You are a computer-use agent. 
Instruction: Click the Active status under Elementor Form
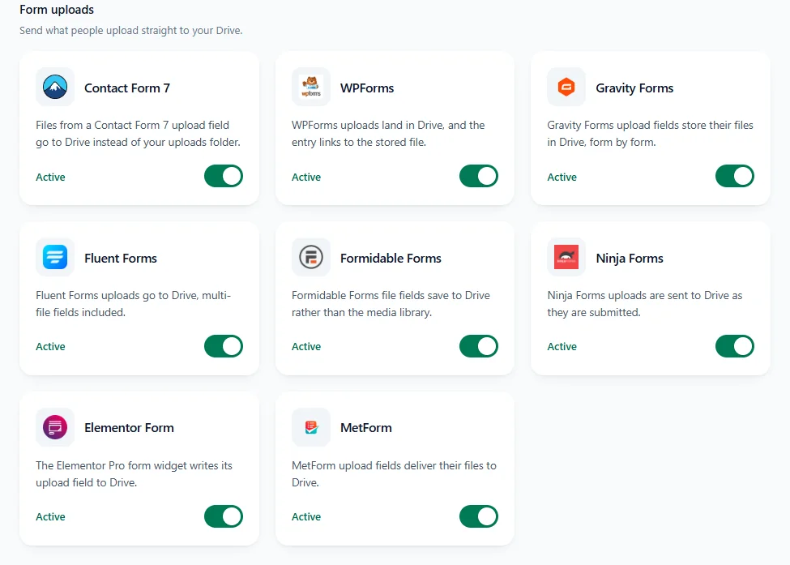coord(50,517)
